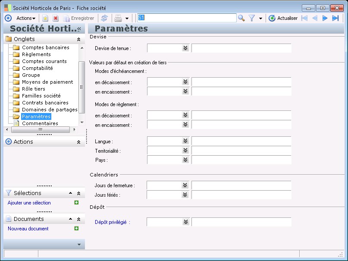
Task: Click the green plus beside Ajouter une sélection
Action: (x=76, y=202)
